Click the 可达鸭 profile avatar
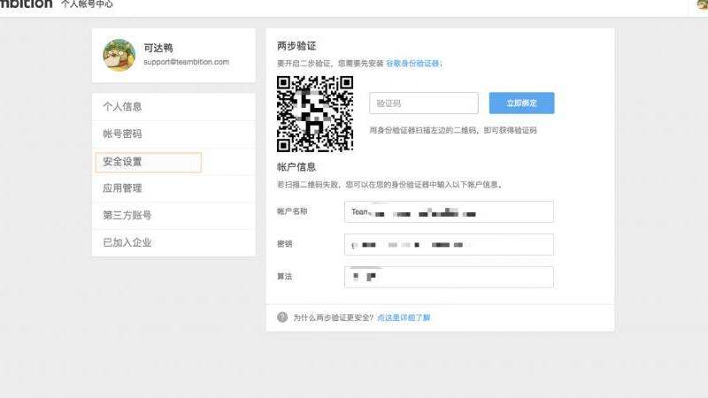Viewport: 708px width, 398px height. [x=119, y=56]
